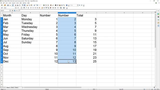Click the formula input line
This screenshot has width=160, height=90.
[87, 10]
